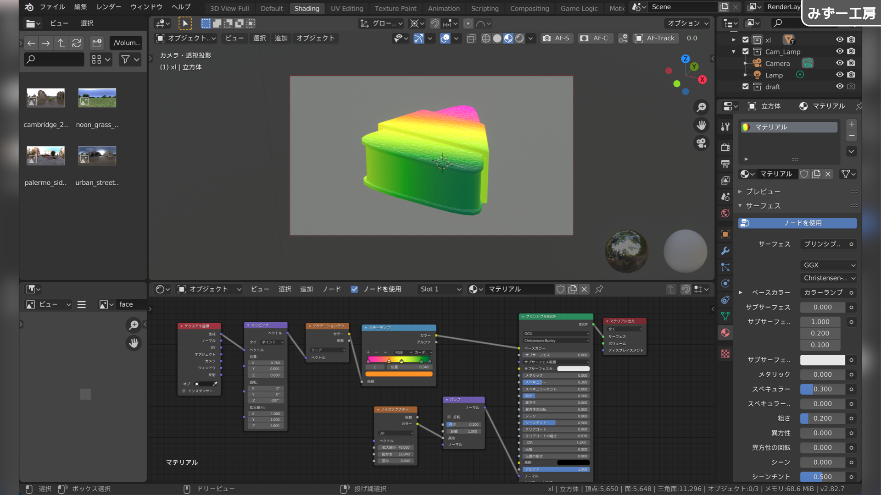Toggle visibility of xl collection

[840, 40]
